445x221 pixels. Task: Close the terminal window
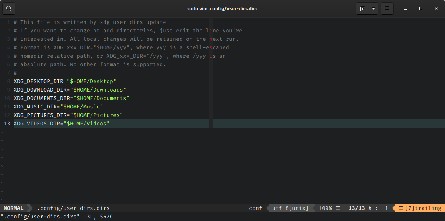coord(436,8)
